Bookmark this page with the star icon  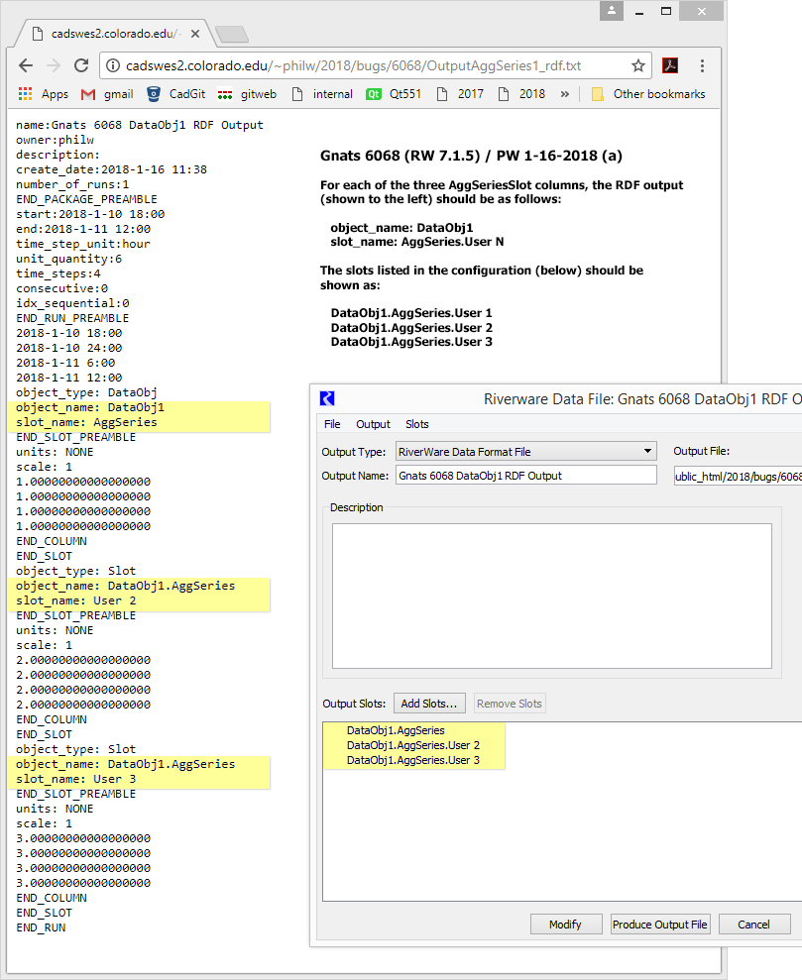click(x=637, y=65)
